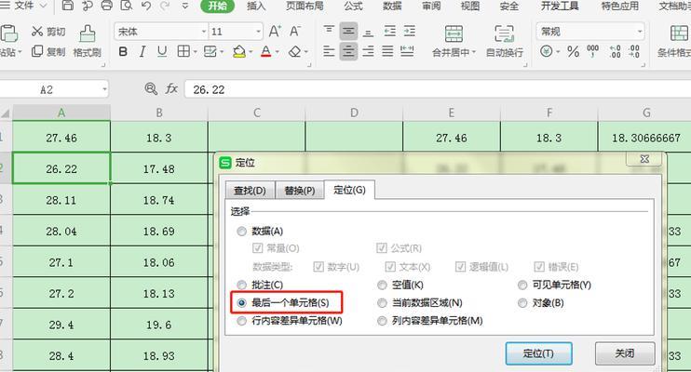This screenshot has height=372, width=691.
Task: Align text to bottom of cell
Action: (x=368, y=32)
